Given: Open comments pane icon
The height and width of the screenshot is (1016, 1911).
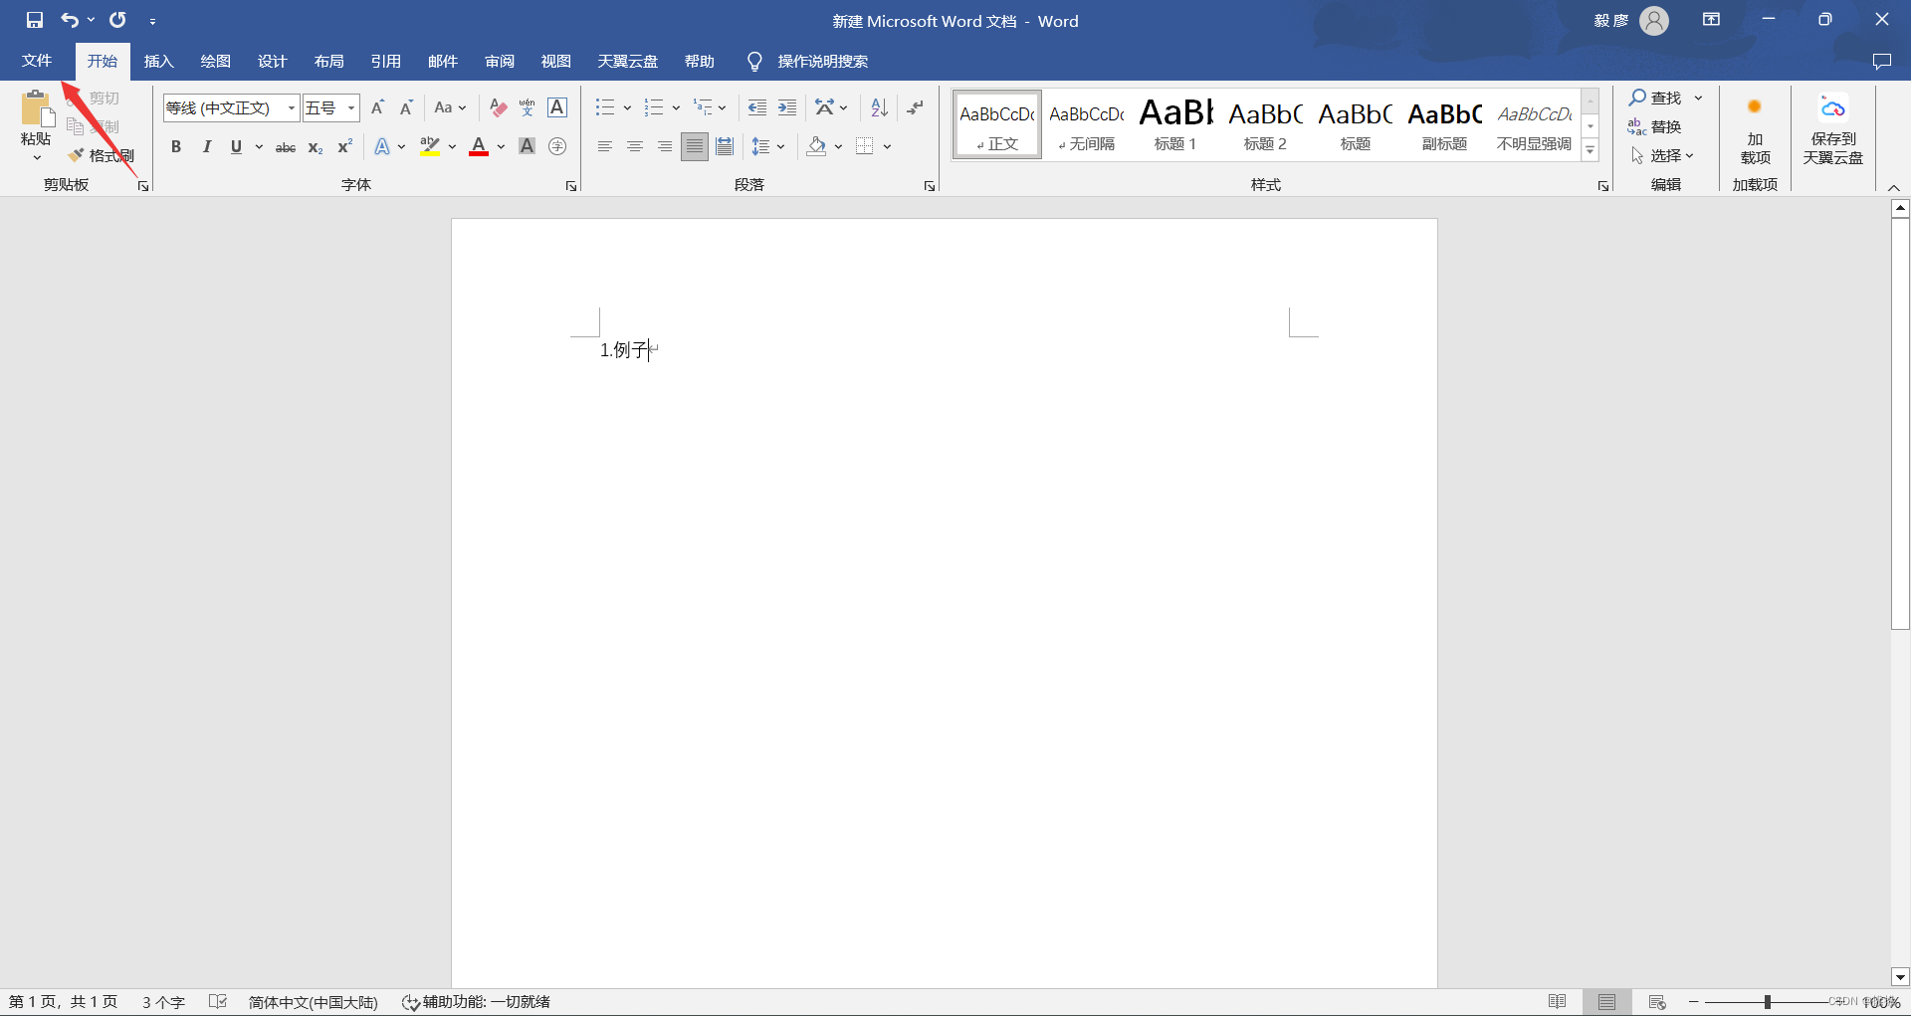Looking at the screenshot, I should click(x=1881, y=62).
